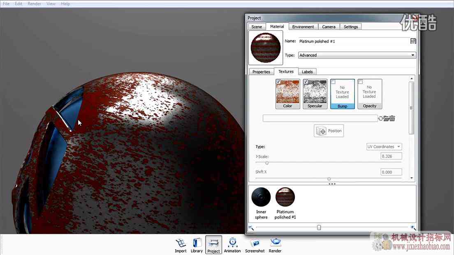Adjust the thumbnail size slider handle
The image size is (454, 255).
pos(319,228)
